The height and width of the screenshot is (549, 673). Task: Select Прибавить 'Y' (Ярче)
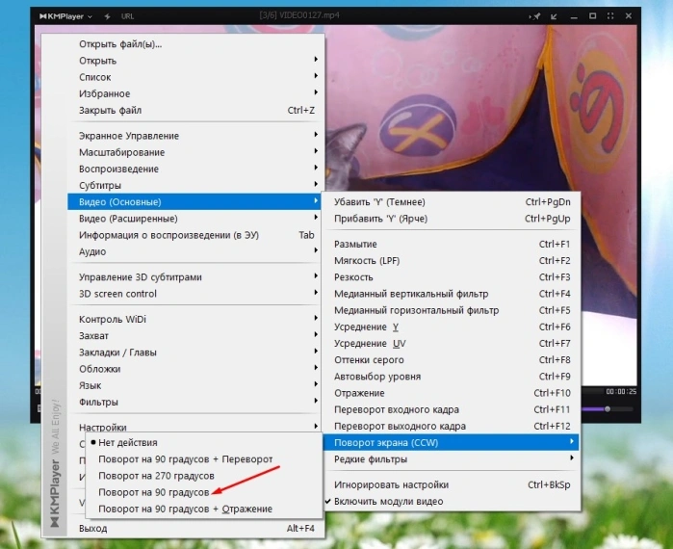click(x=452, y=219)
